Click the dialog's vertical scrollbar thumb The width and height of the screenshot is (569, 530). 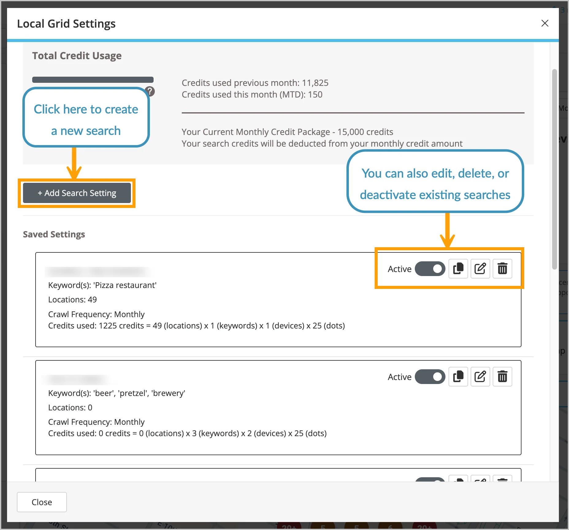click(x=554, y=169)
